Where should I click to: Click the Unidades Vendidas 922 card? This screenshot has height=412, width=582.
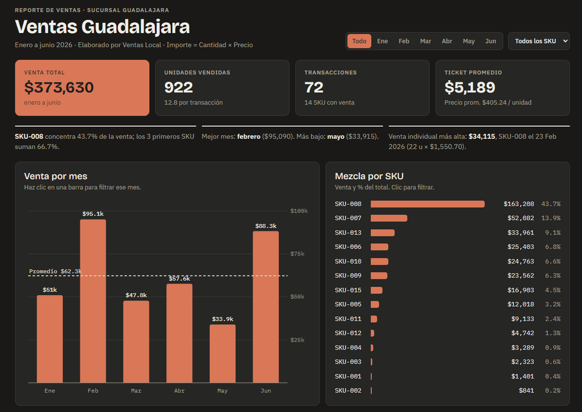coord(222,88)
